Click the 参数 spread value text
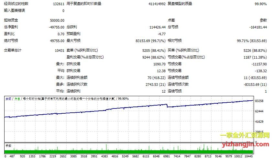Image resolution: width=274 pixels, height=159 pixels. click(x=263, y=20)
